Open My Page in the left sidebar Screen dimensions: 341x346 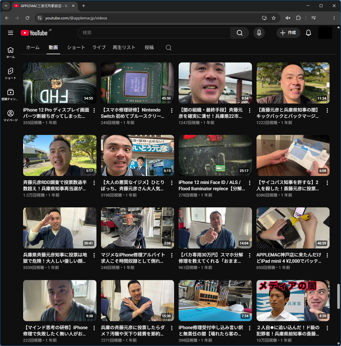(x=11, y=116)
